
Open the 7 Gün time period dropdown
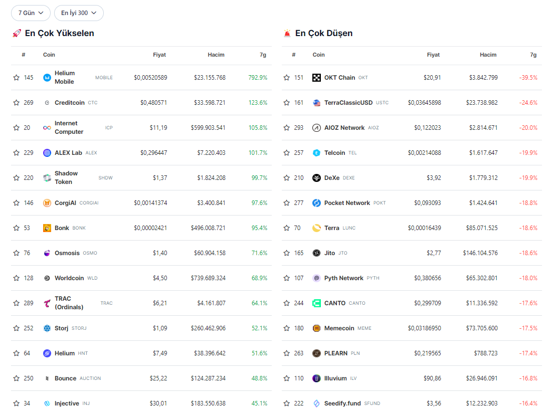coord(31,13)
